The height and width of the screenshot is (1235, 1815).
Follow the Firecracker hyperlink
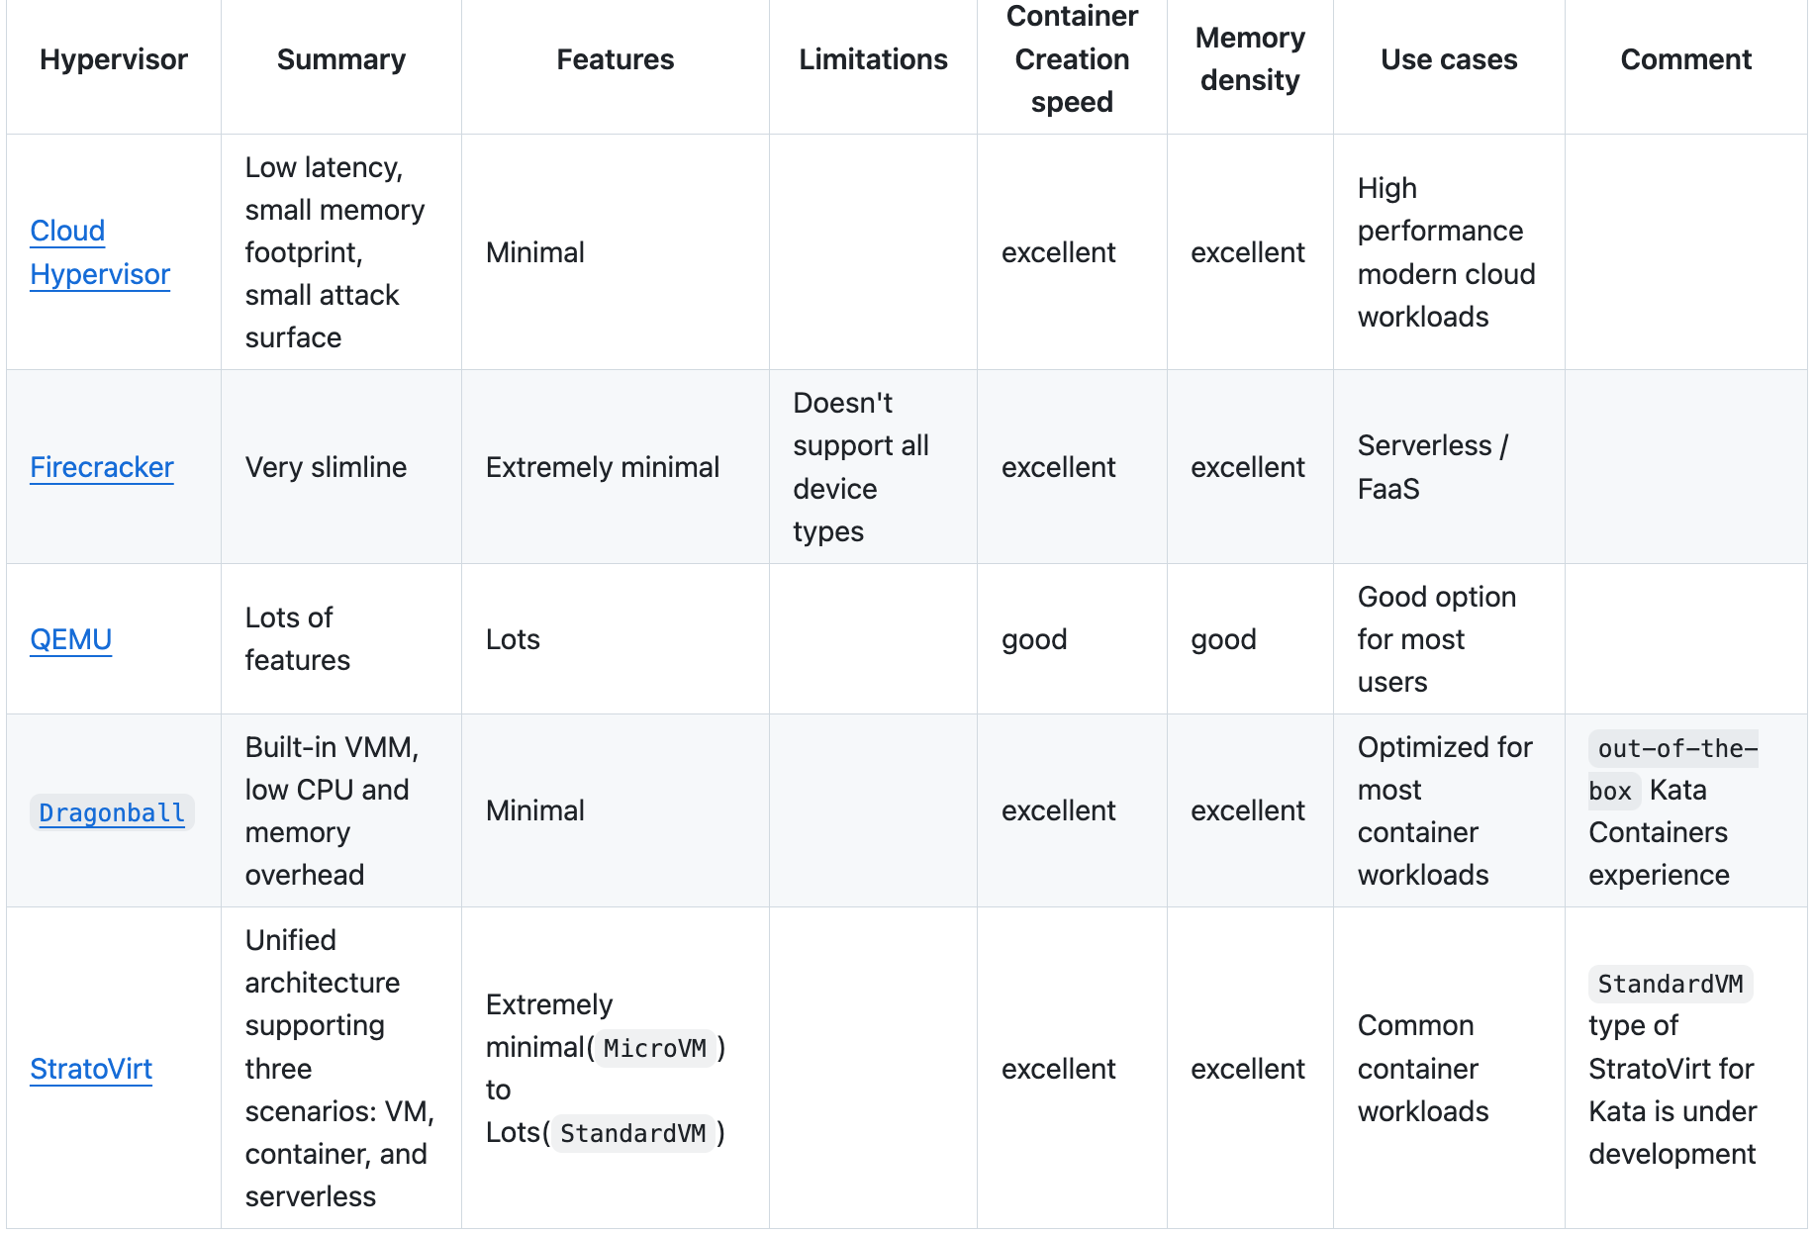pos(102,467)
